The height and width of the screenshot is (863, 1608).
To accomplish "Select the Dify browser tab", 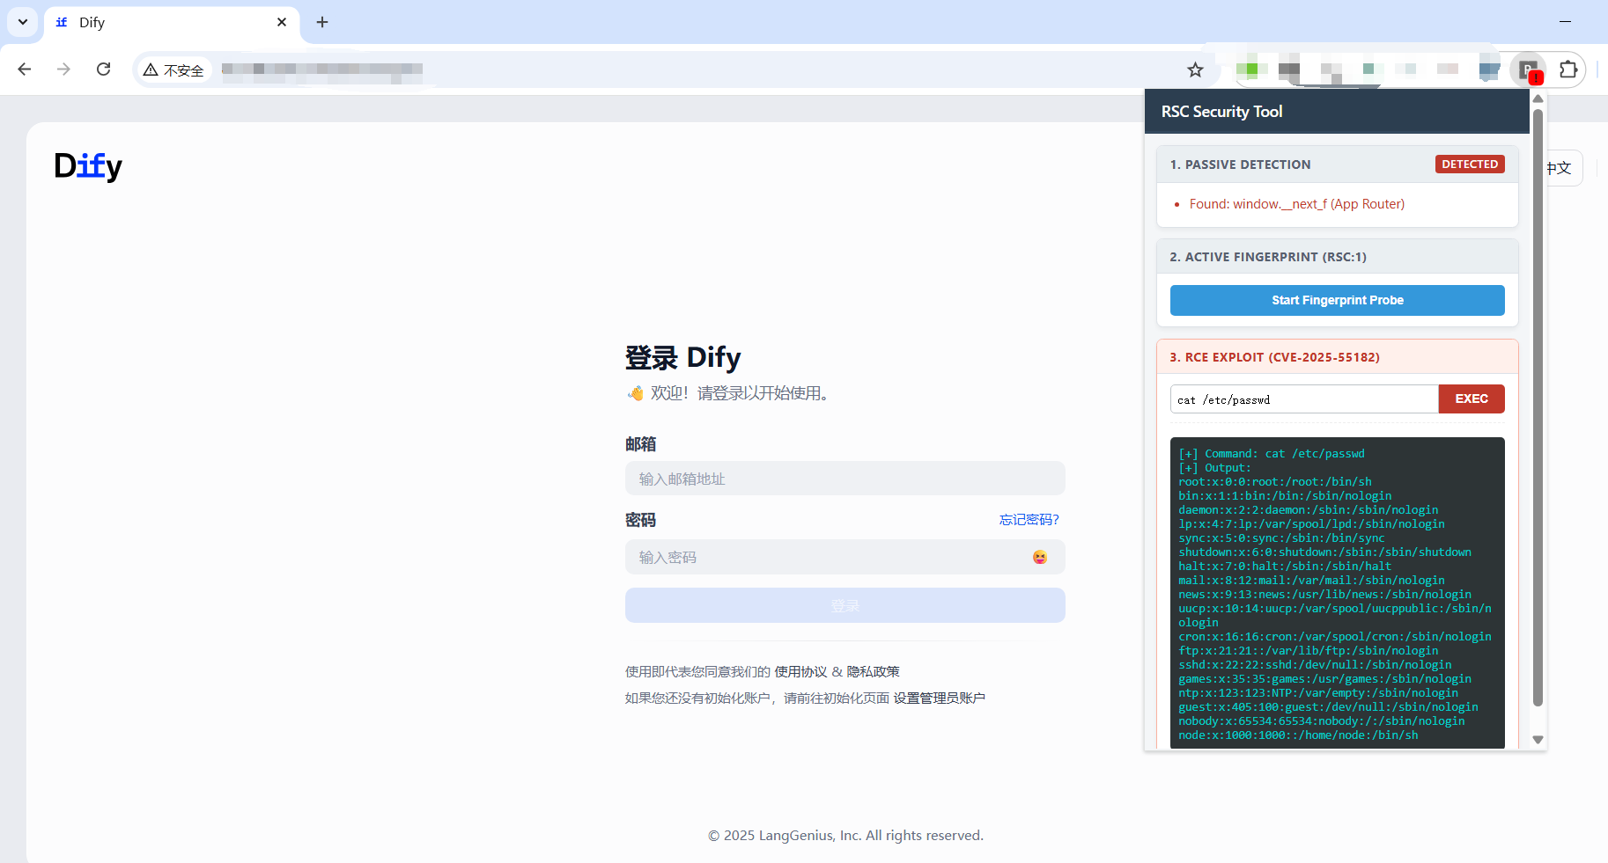I will coord(171,22).
